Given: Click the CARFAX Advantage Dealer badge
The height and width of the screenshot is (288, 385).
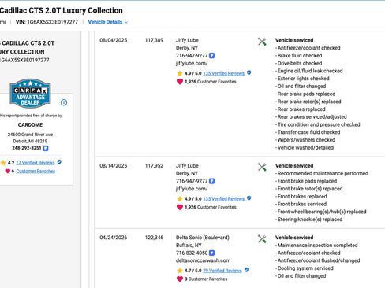Looking at the screenshot, I should click(30, 94).
